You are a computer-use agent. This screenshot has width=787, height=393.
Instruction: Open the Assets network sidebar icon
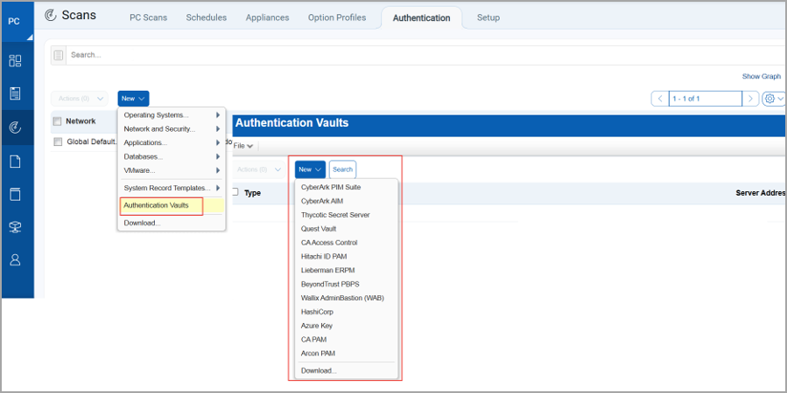pos(15,227)
